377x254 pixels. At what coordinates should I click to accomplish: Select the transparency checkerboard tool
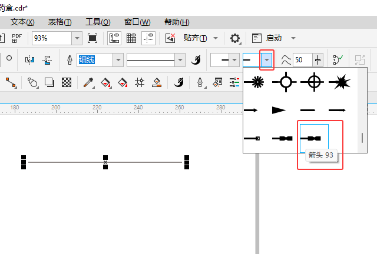click(x=67, y=82)
